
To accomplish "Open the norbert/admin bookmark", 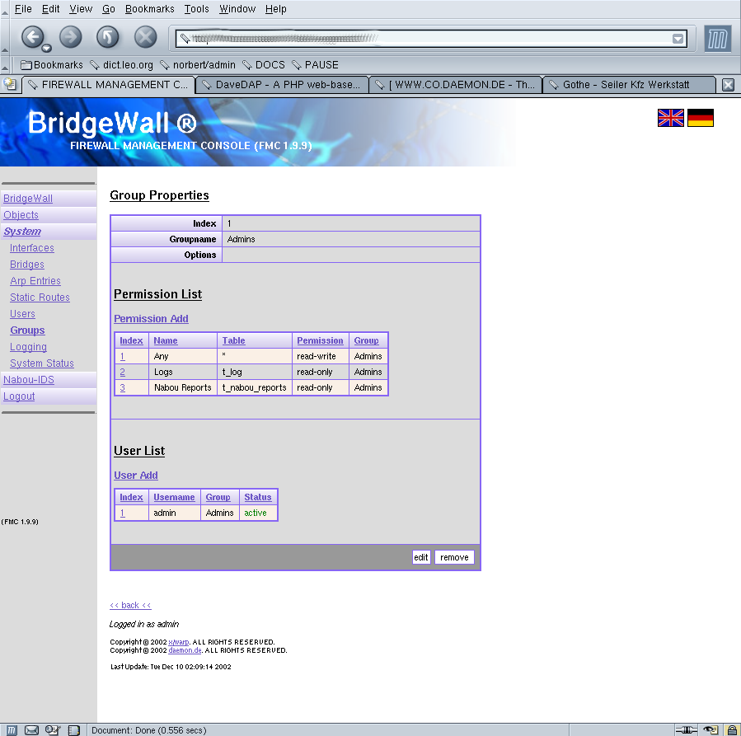I will (198, 65).
